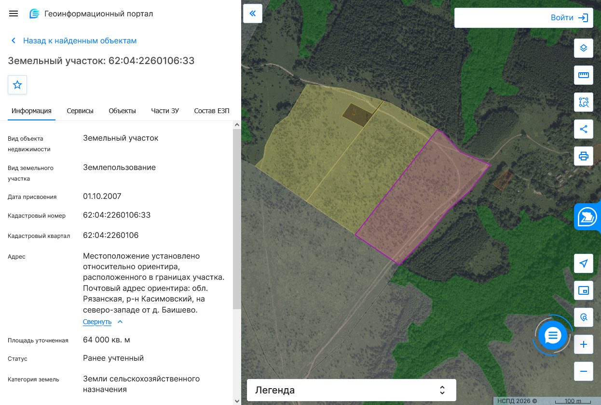Zoom in on the map
Screen dimensions: 601x405
point(584,344)
